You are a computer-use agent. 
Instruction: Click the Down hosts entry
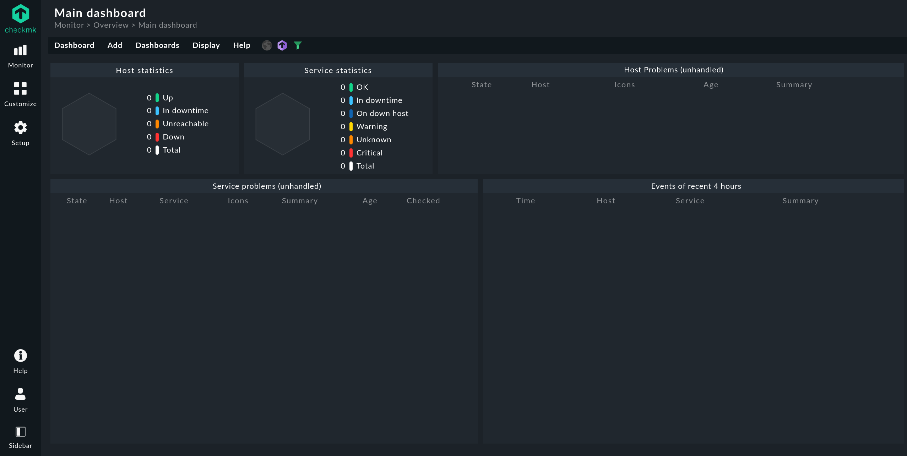click(x=173, y=137)
